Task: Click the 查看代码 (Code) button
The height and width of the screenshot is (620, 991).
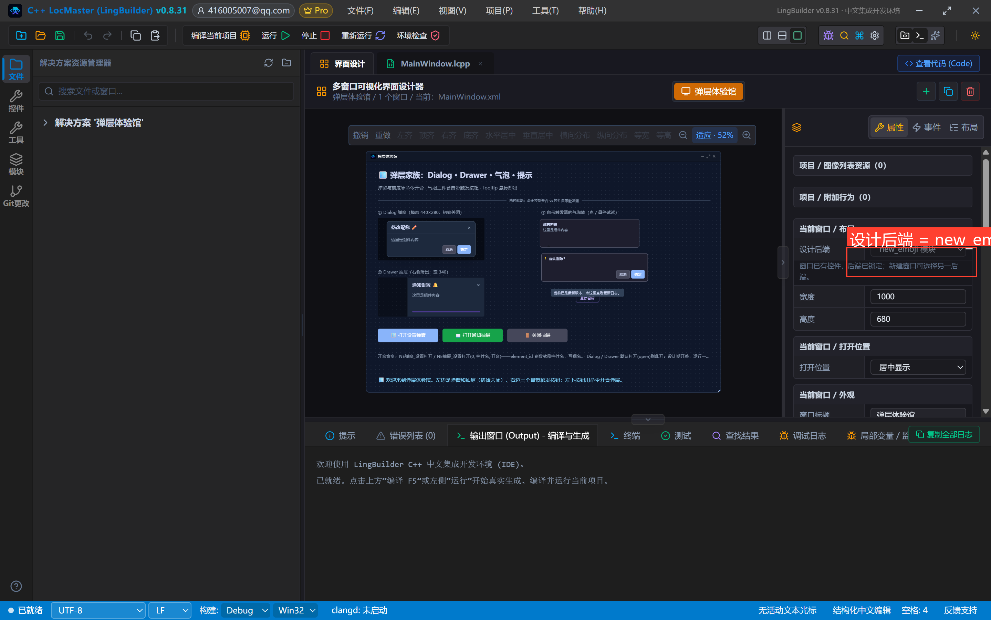Action: pyautogui.click(x=939, y=64)
